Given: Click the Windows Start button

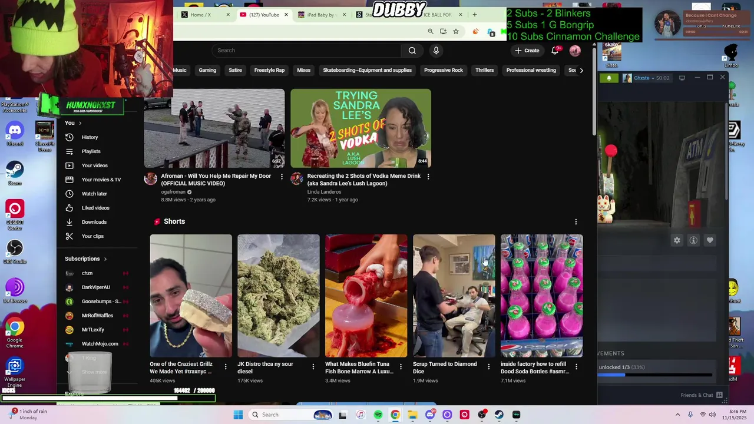Looking at the screenshot, I should (x=238, y=415).
